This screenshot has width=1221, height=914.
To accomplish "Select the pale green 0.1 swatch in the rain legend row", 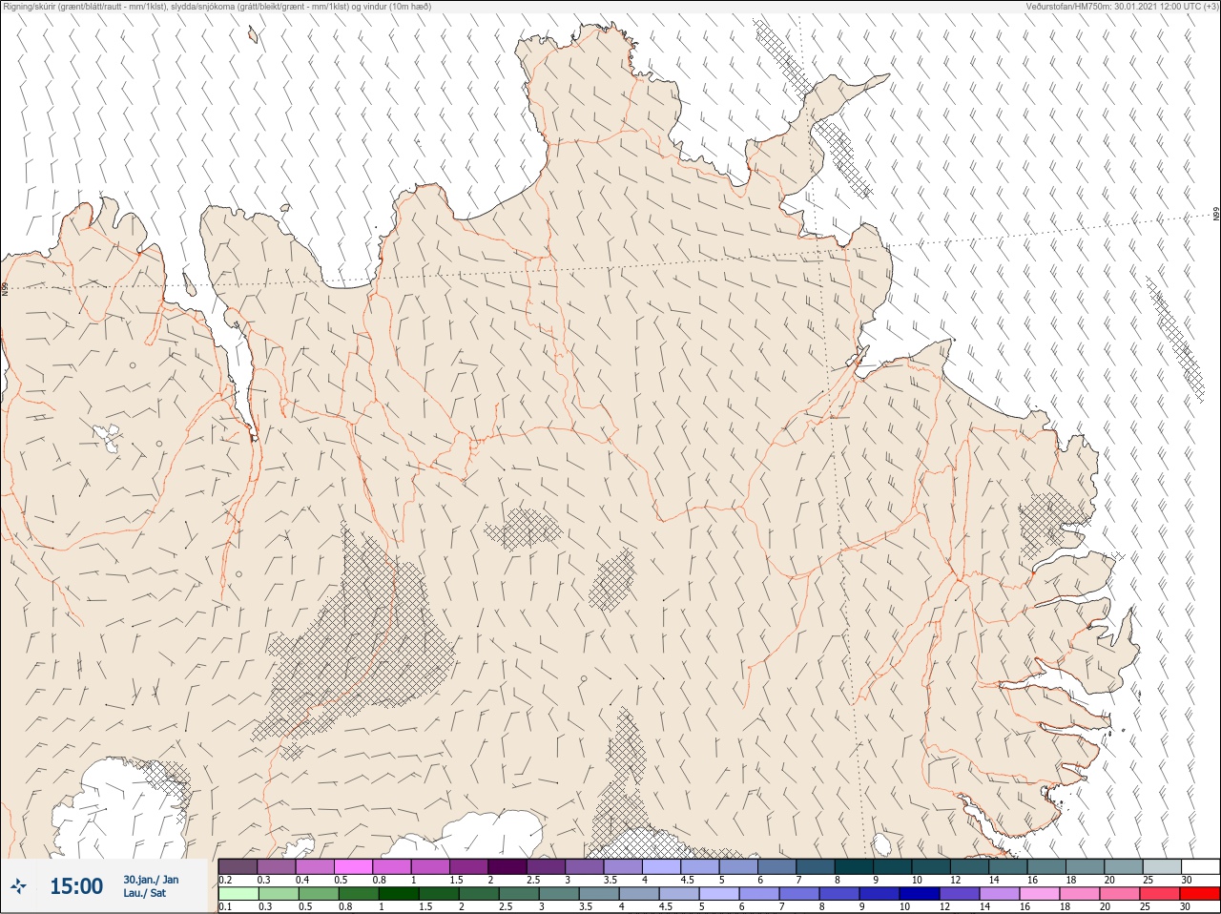I will (x=238, y=894).
